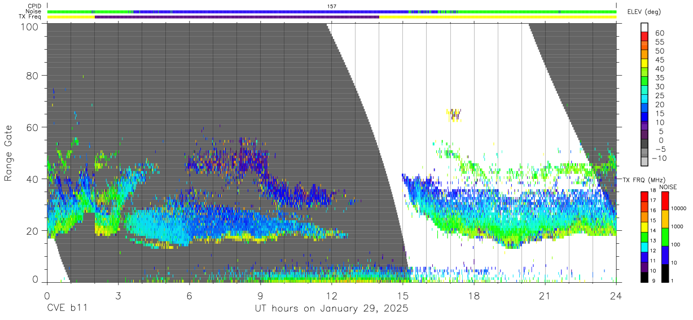Click the green segment of NOISE color bar
The width and height of the screenshot is (693, 320).
coord(665,237)
